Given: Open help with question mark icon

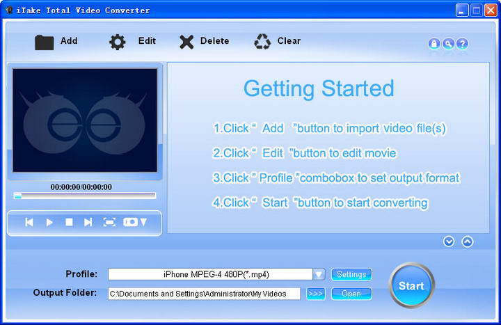Looking at the screenshot, I should point(462,43).
